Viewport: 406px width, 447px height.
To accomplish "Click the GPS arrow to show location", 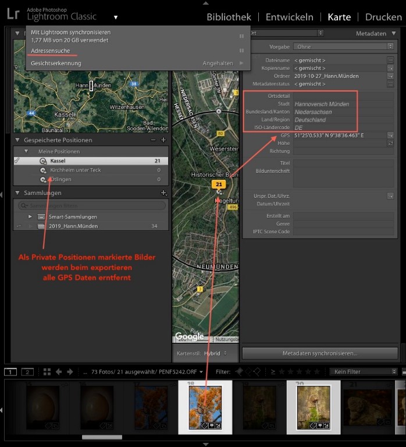I will [390, 136].
